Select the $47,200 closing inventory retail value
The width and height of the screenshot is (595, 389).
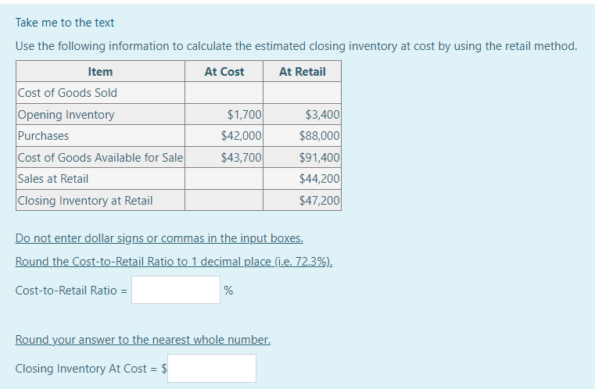click(319, 200)
